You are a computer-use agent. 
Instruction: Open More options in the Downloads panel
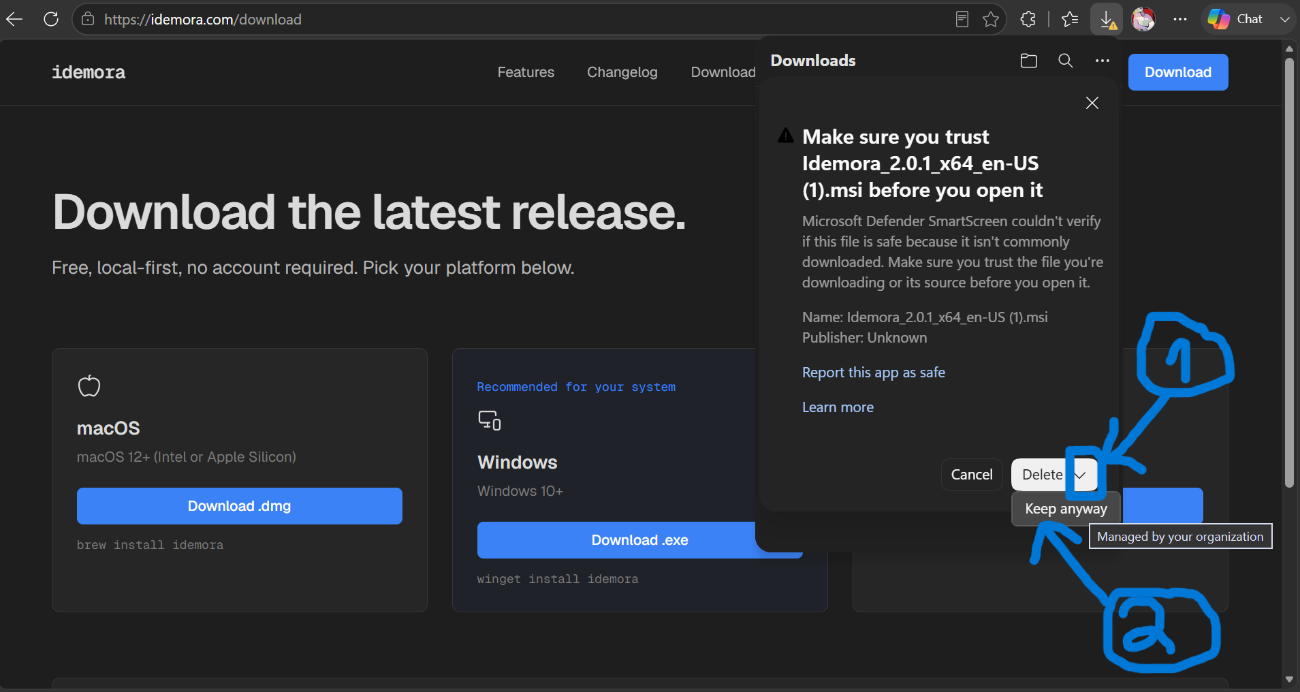(1103, 61)
